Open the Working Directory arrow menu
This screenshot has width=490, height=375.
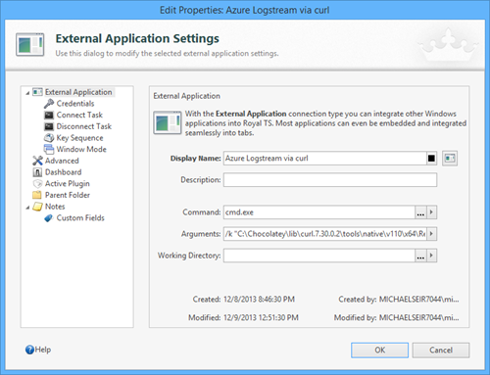431,256
